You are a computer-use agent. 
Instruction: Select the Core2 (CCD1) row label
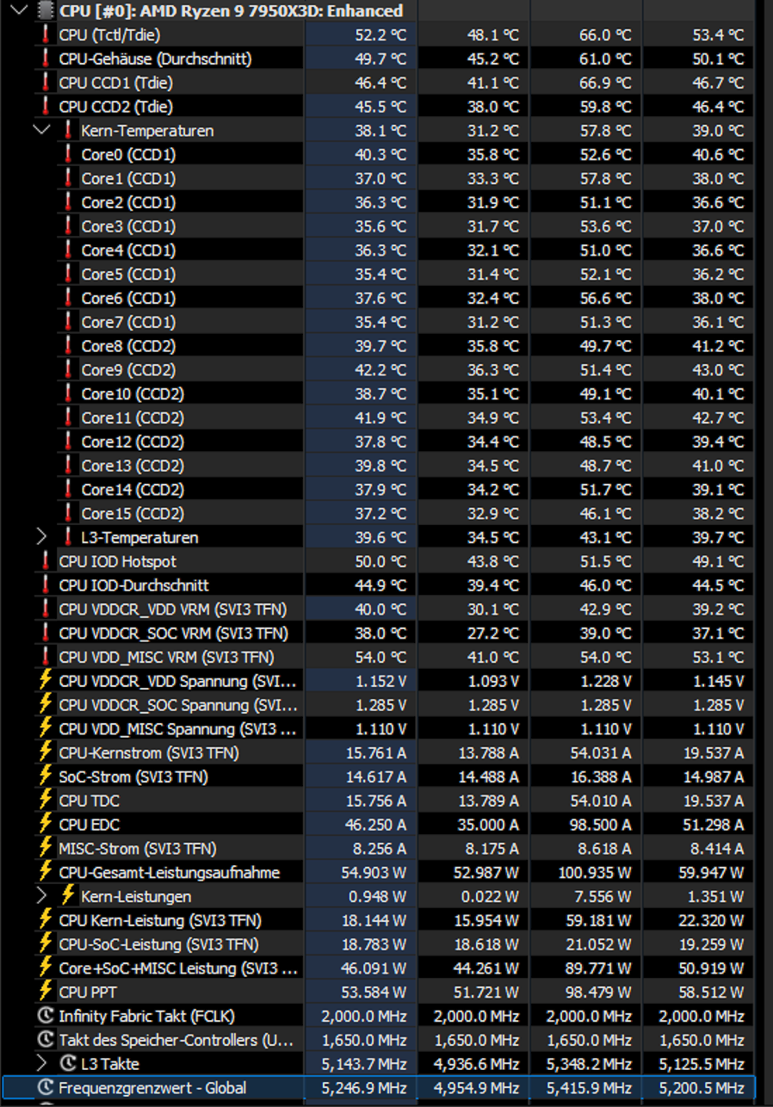tap(128, 203)
